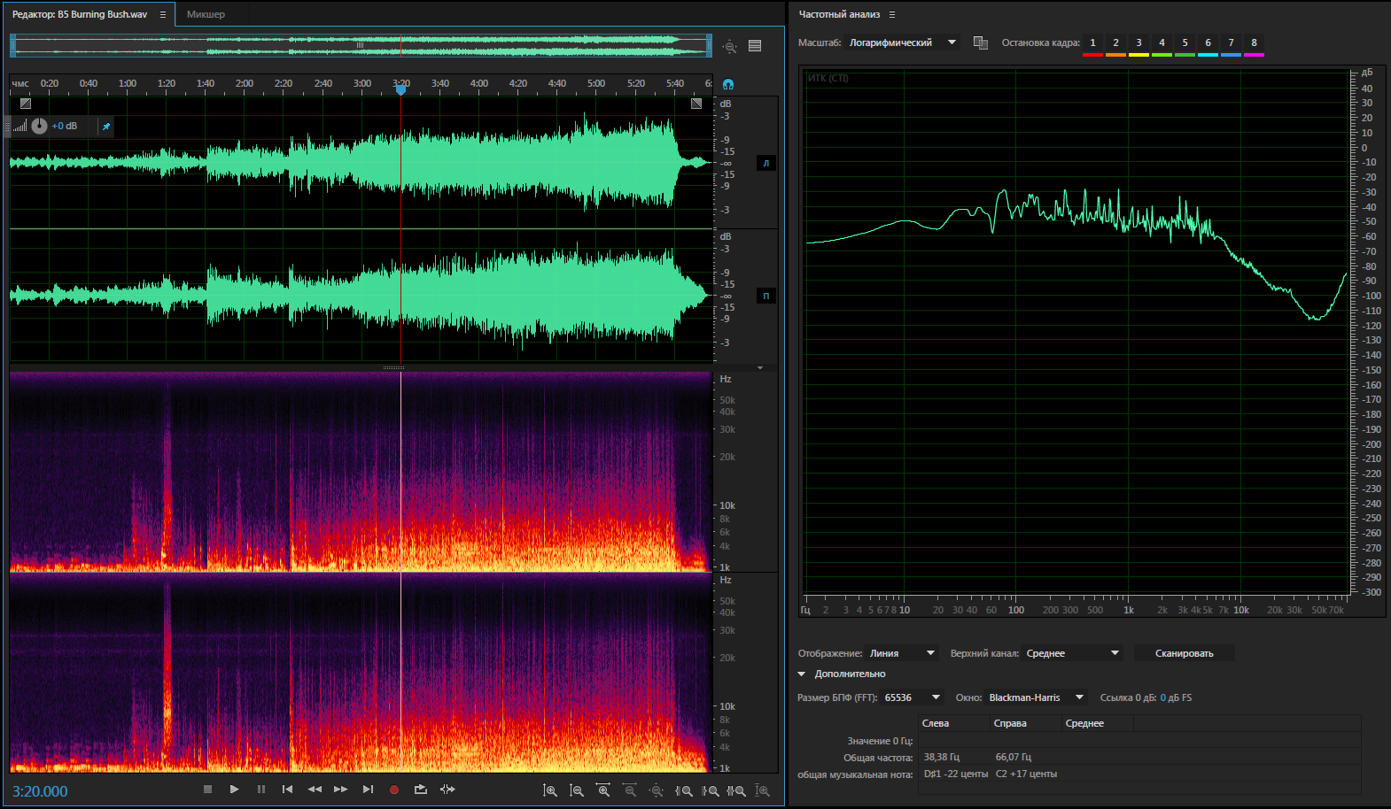Screen dimensions: 1391x809
Task: Click freeze frame button 1
Action: 1092,43
